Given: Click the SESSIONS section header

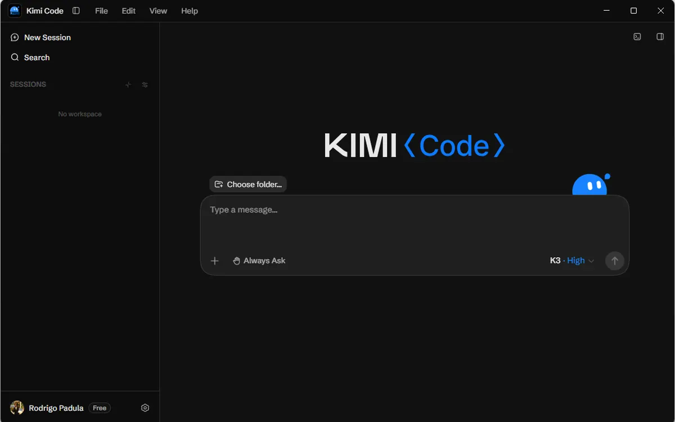Looking at the screenshot, I should 28,84.
